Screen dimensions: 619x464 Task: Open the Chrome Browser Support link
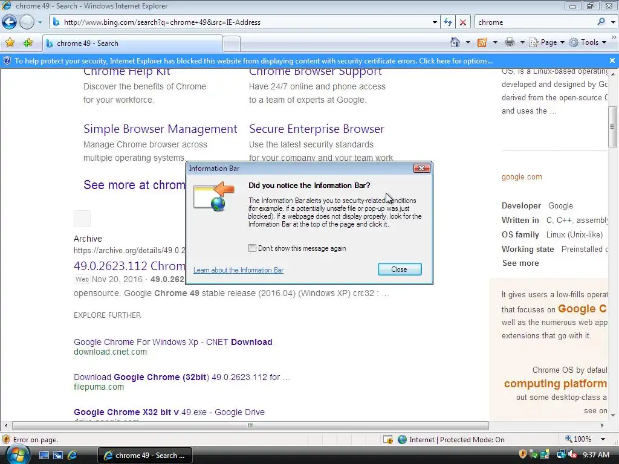pos(315,71)
